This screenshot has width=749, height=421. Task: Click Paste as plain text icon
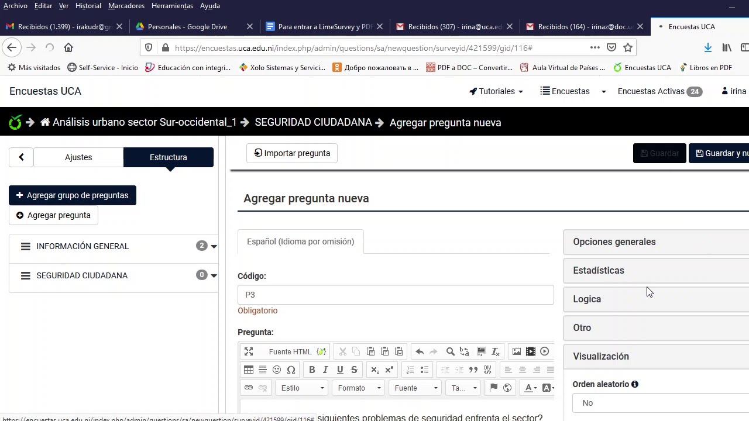(384, 351)
